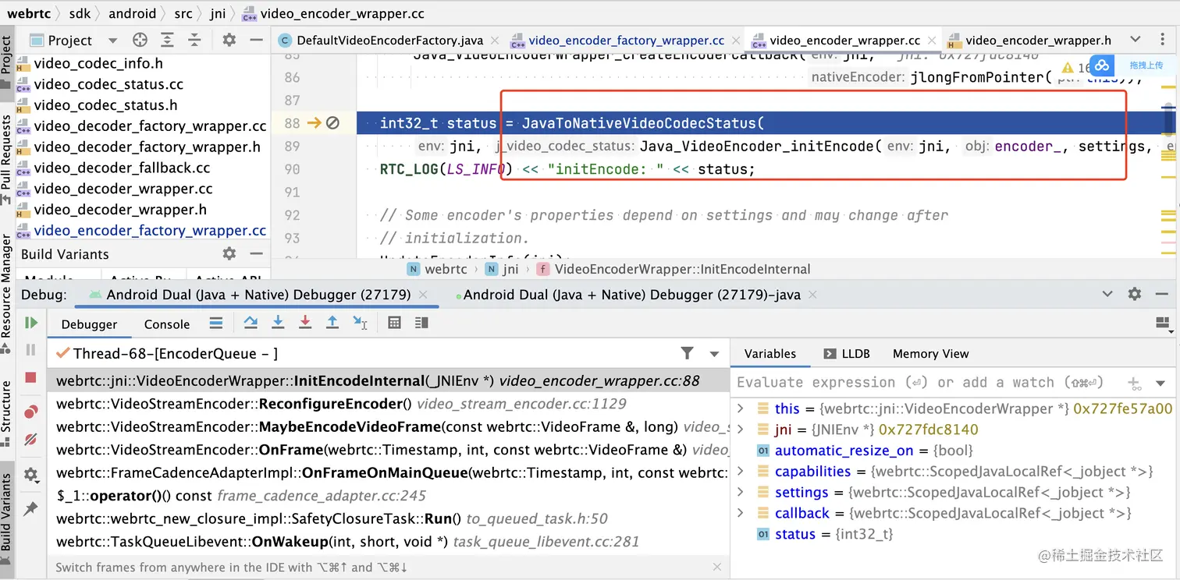Expand the 'callback' variable node
This screenshot has width=1180, height=580.
(x=741, y=514)
